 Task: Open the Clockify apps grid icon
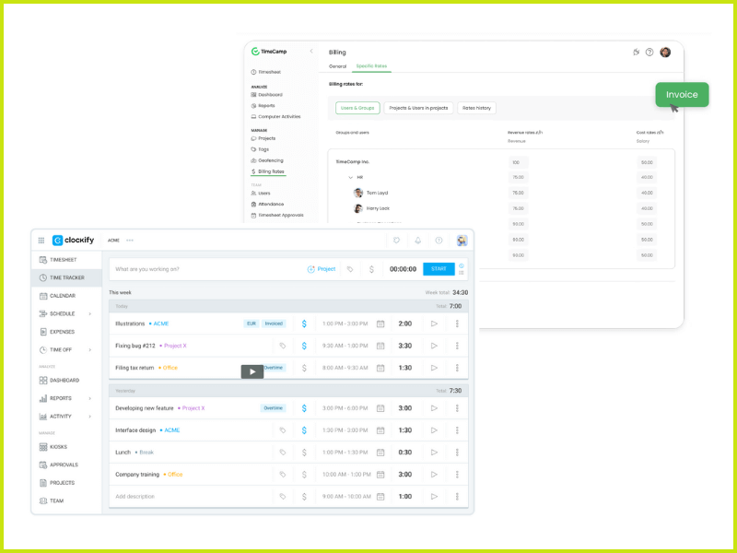(x=41, y=241)
